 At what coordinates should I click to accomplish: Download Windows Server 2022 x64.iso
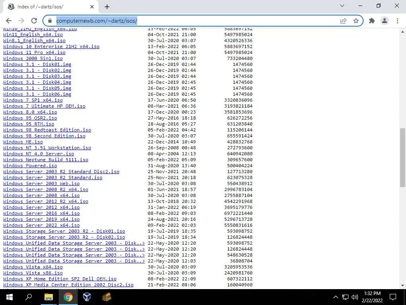coord(41,226)
